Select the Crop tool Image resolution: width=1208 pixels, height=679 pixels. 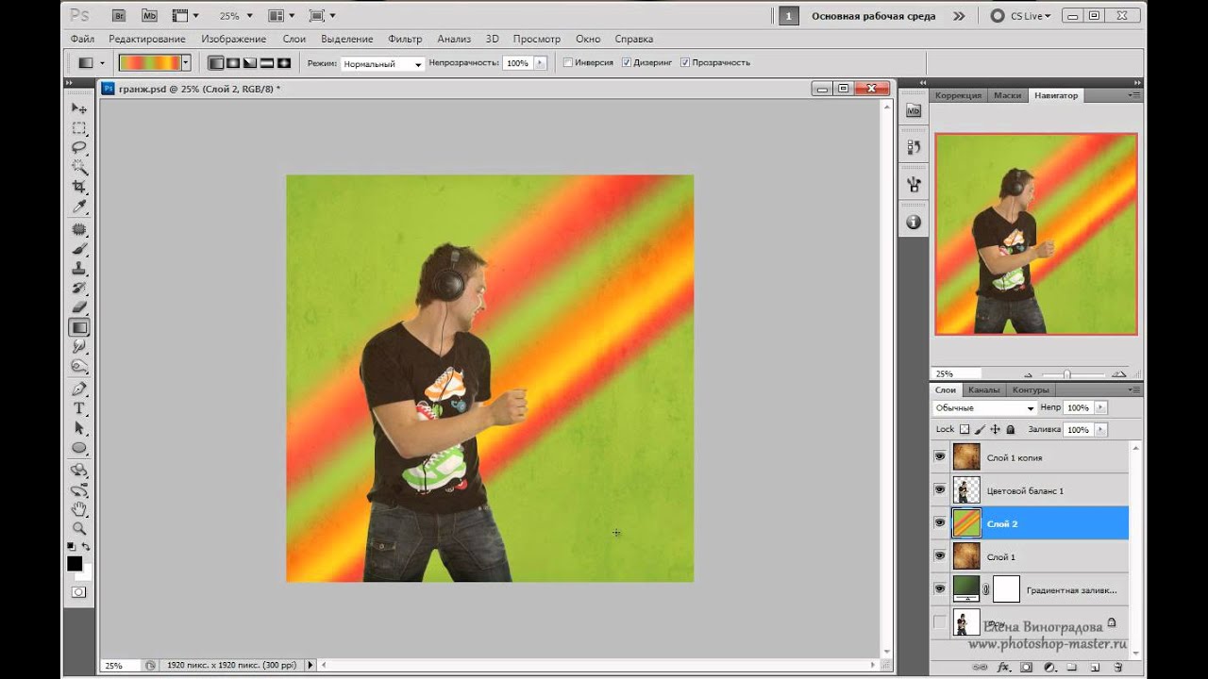tap(79, 188)
